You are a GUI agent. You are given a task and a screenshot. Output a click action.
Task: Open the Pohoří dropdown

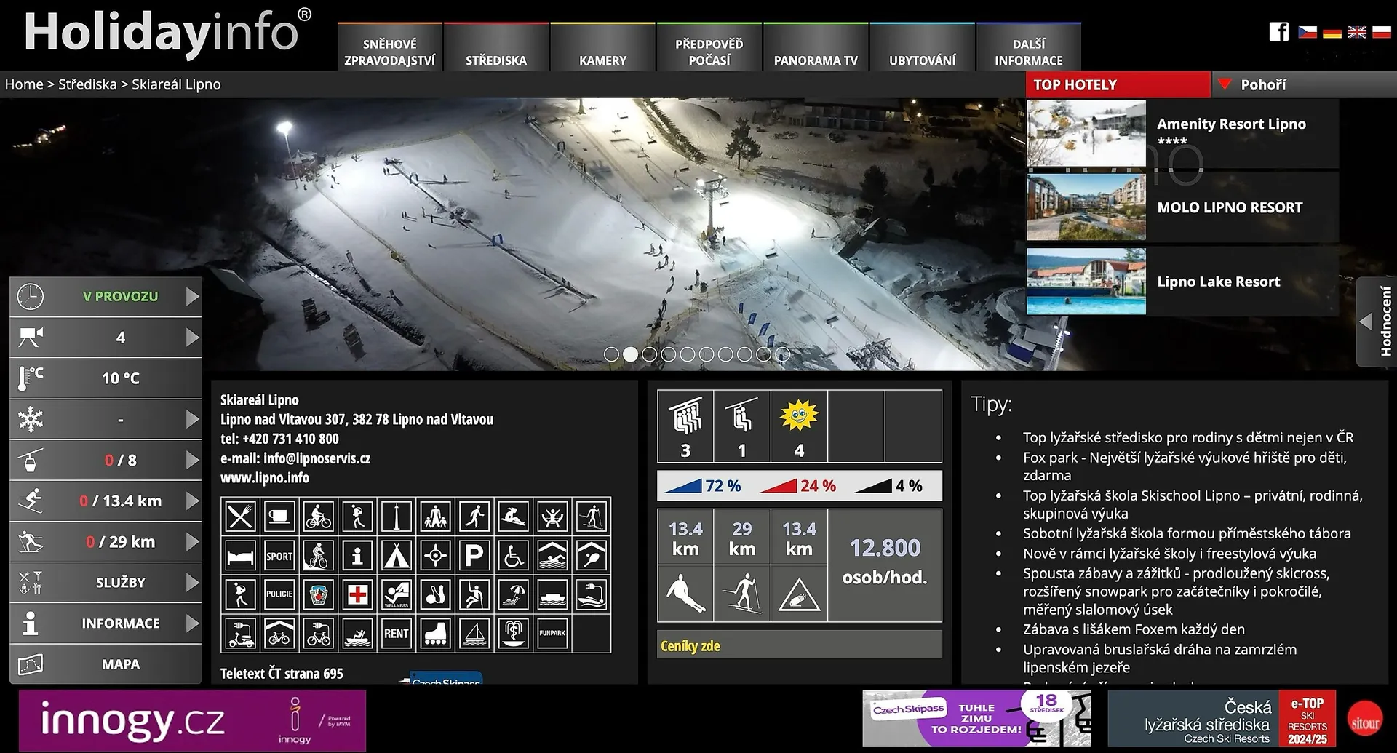pyautogui.click(x=1262, y=85)
